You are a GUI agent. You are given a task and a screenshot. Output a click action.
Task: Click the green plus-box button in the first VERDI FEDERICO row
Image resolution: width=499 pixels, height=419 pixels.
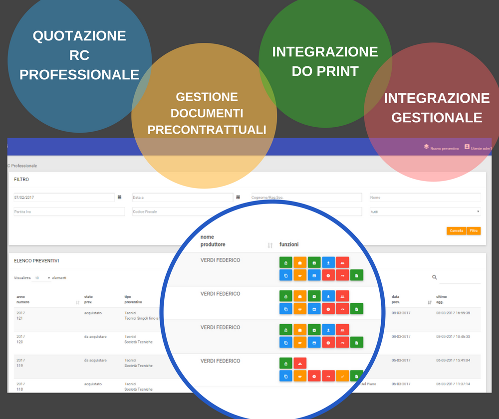click(x=314, y=263)
